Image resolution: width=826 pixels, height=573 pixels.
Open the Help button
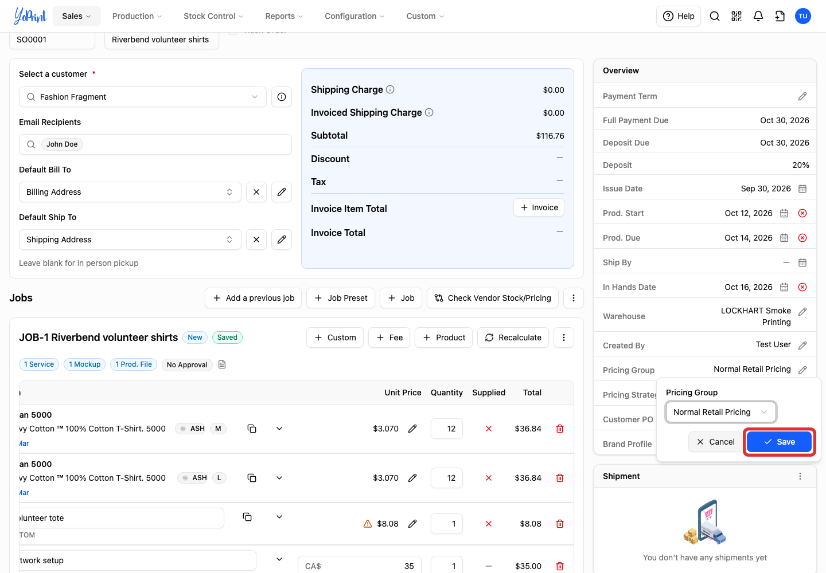click(x=679, y=16)
